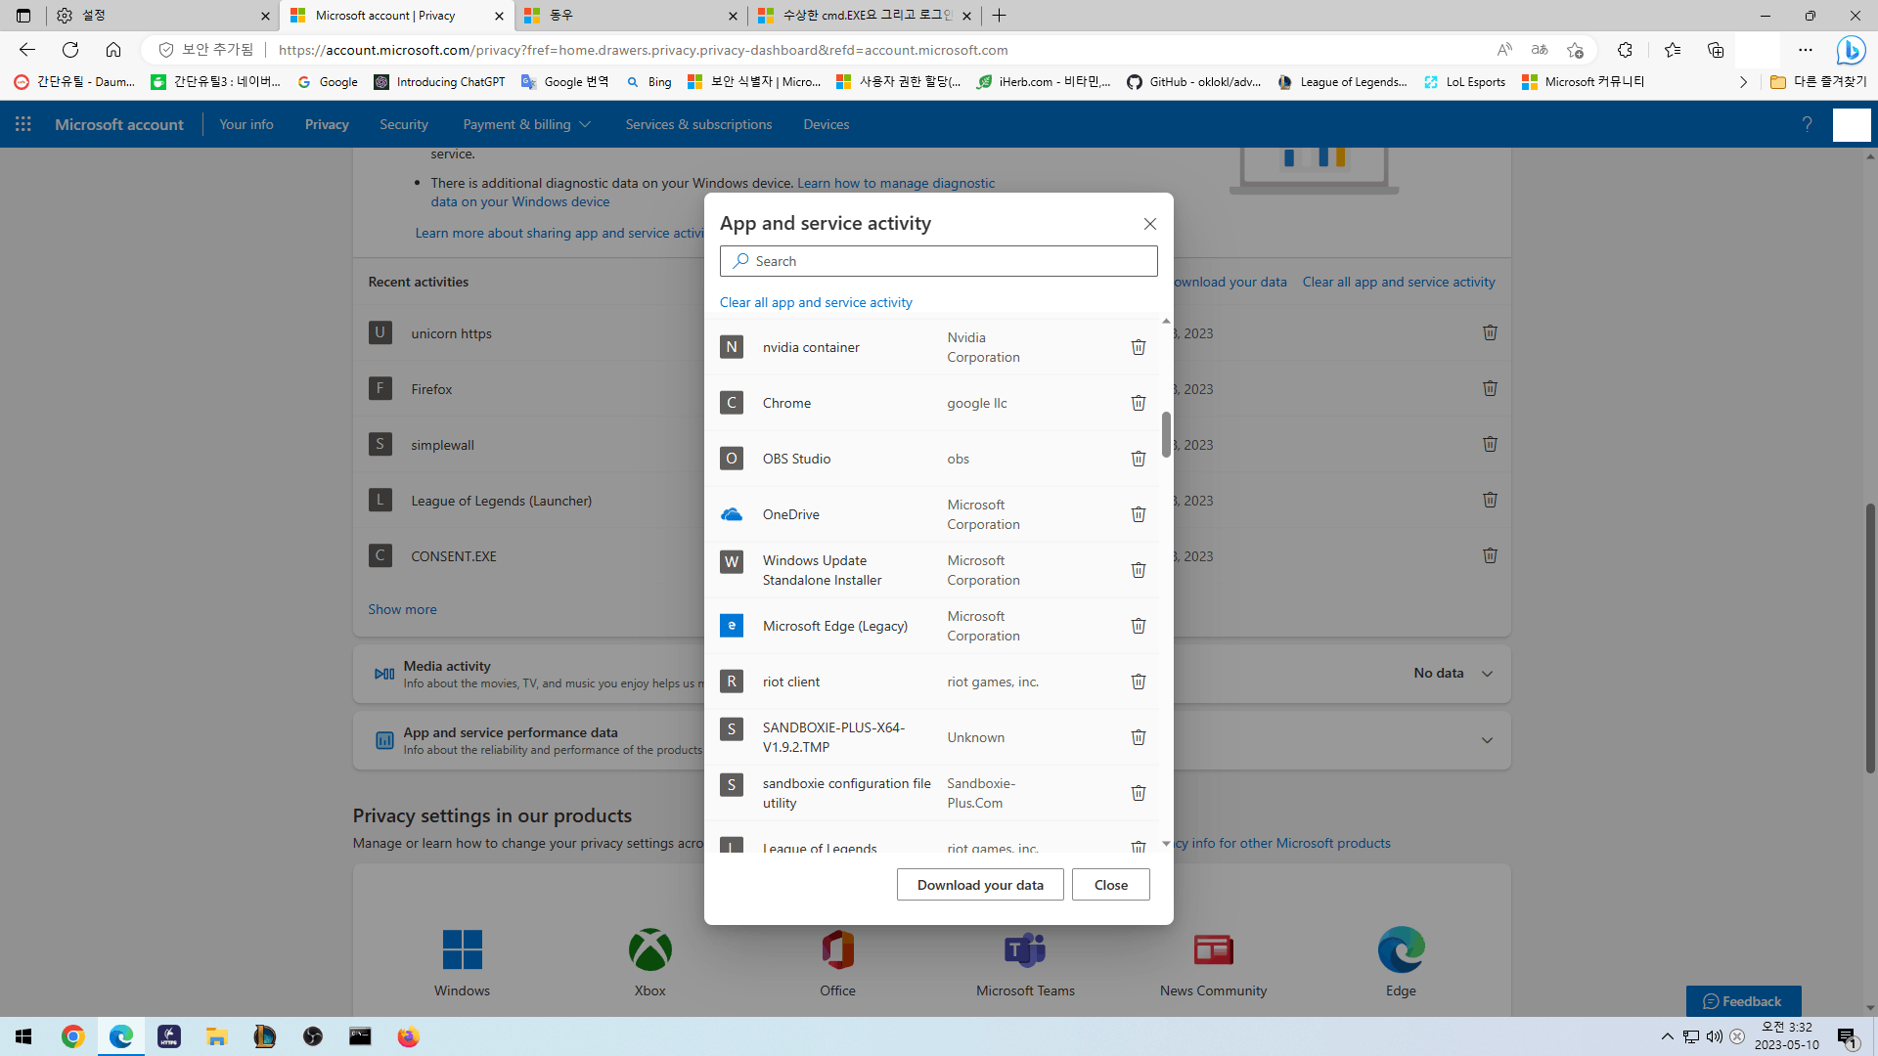
Task: Focus the Search field in activity dialog
Action: click(x=939, y=261)
